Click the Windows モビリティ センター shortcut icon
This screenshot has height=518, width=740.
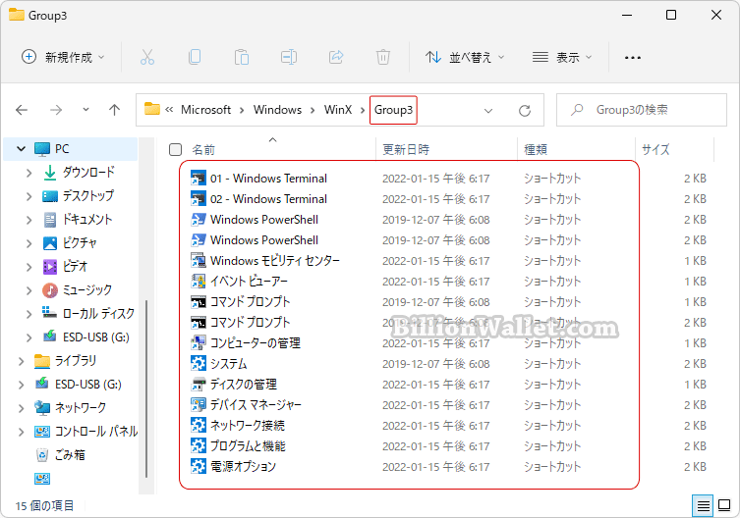(x=199, y=261)
